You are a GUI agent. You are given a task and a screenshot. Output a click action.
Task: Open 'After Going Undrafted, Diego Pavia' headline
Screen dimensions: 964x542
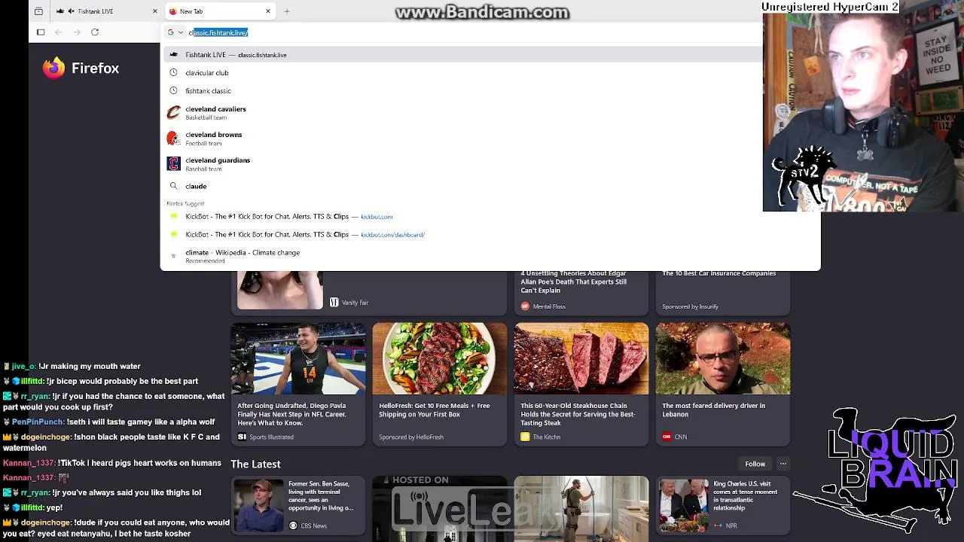tap(291, 414)
